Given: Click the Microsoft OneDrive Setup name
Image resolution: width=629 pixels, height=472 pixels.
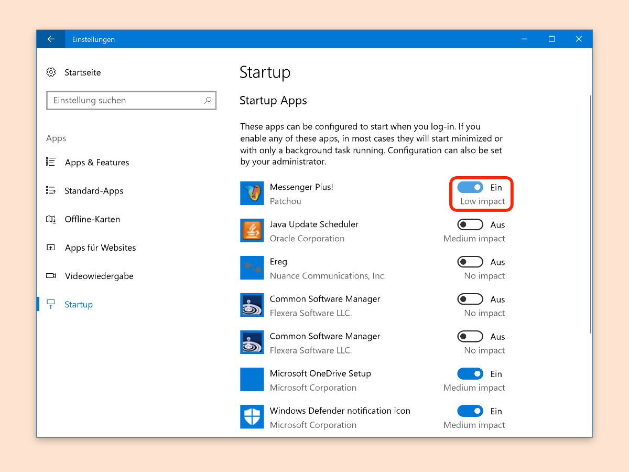Looking at the screenshot, I should click(x=320, y=374).
